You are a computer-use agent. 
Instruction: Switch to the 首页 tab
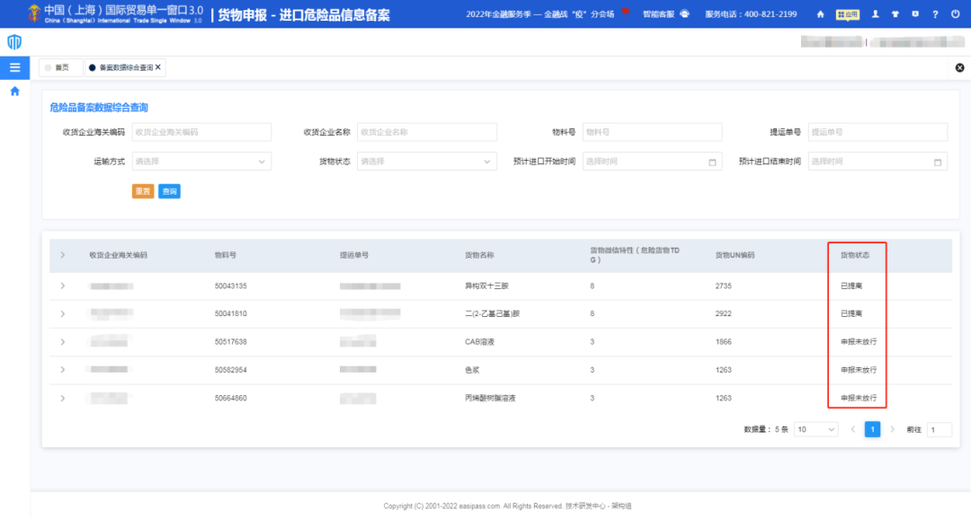click(x=60, y=66)
